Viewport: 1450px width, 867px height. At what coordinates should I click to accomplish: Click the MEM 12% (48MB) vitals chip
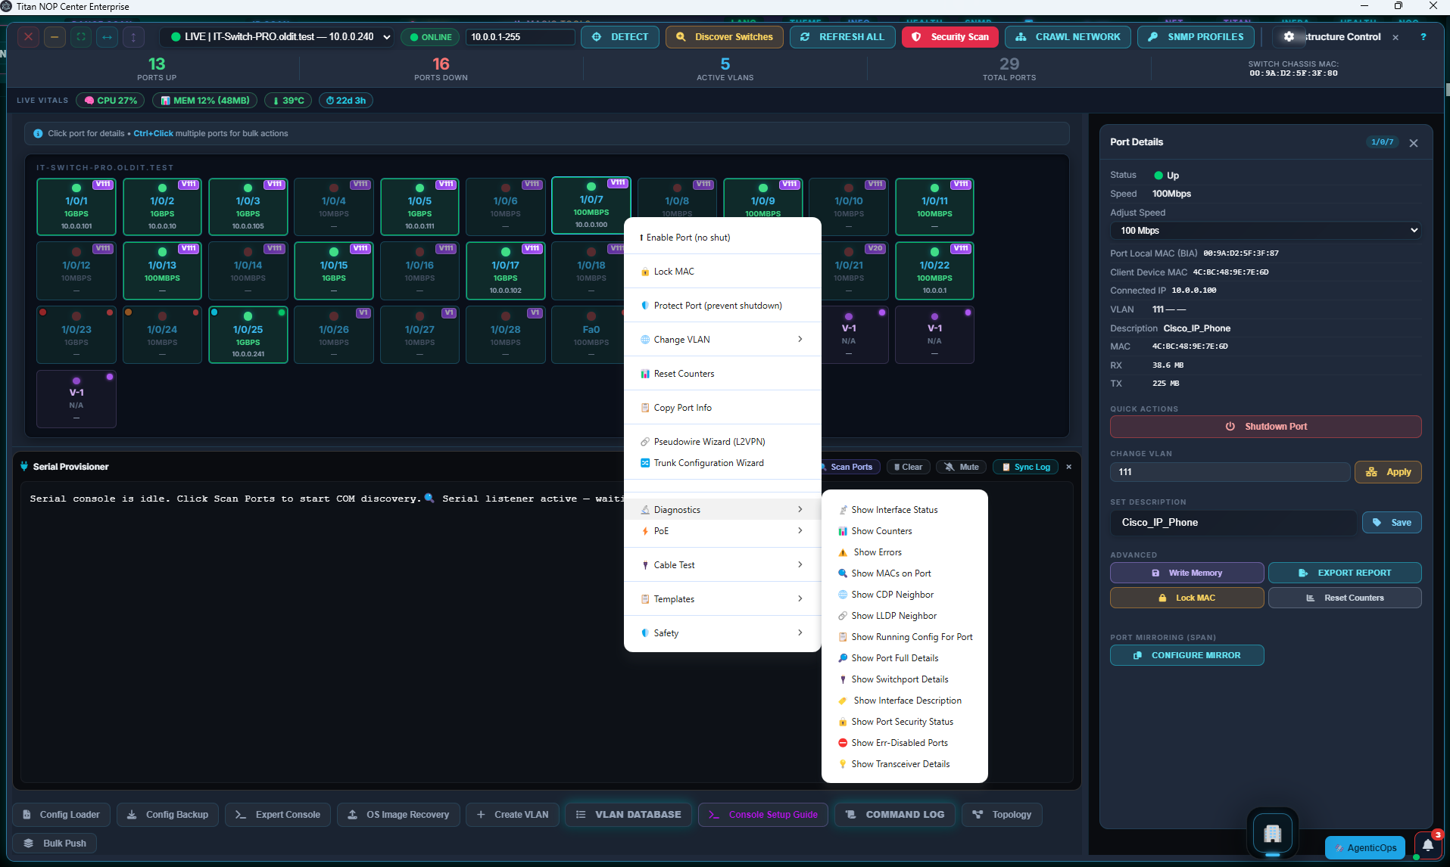click(x=204, y=101)
